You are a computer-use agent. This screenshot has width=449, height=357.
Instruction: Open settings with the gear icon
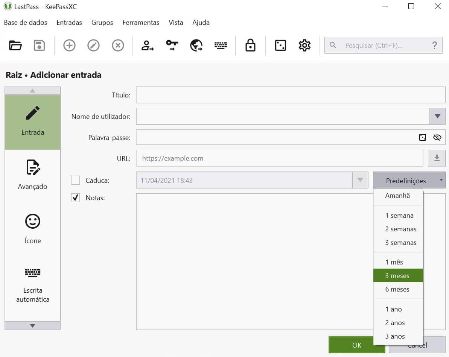pyautogui.click(x=304, y=46)
